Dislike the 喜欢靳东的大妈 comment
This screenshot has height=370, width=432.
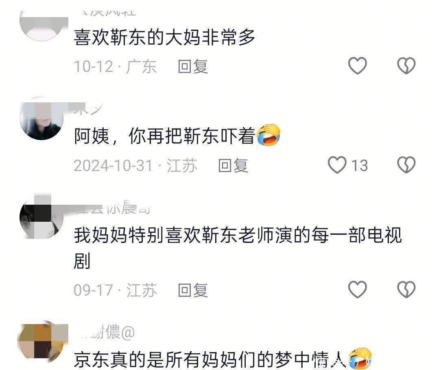406,66
